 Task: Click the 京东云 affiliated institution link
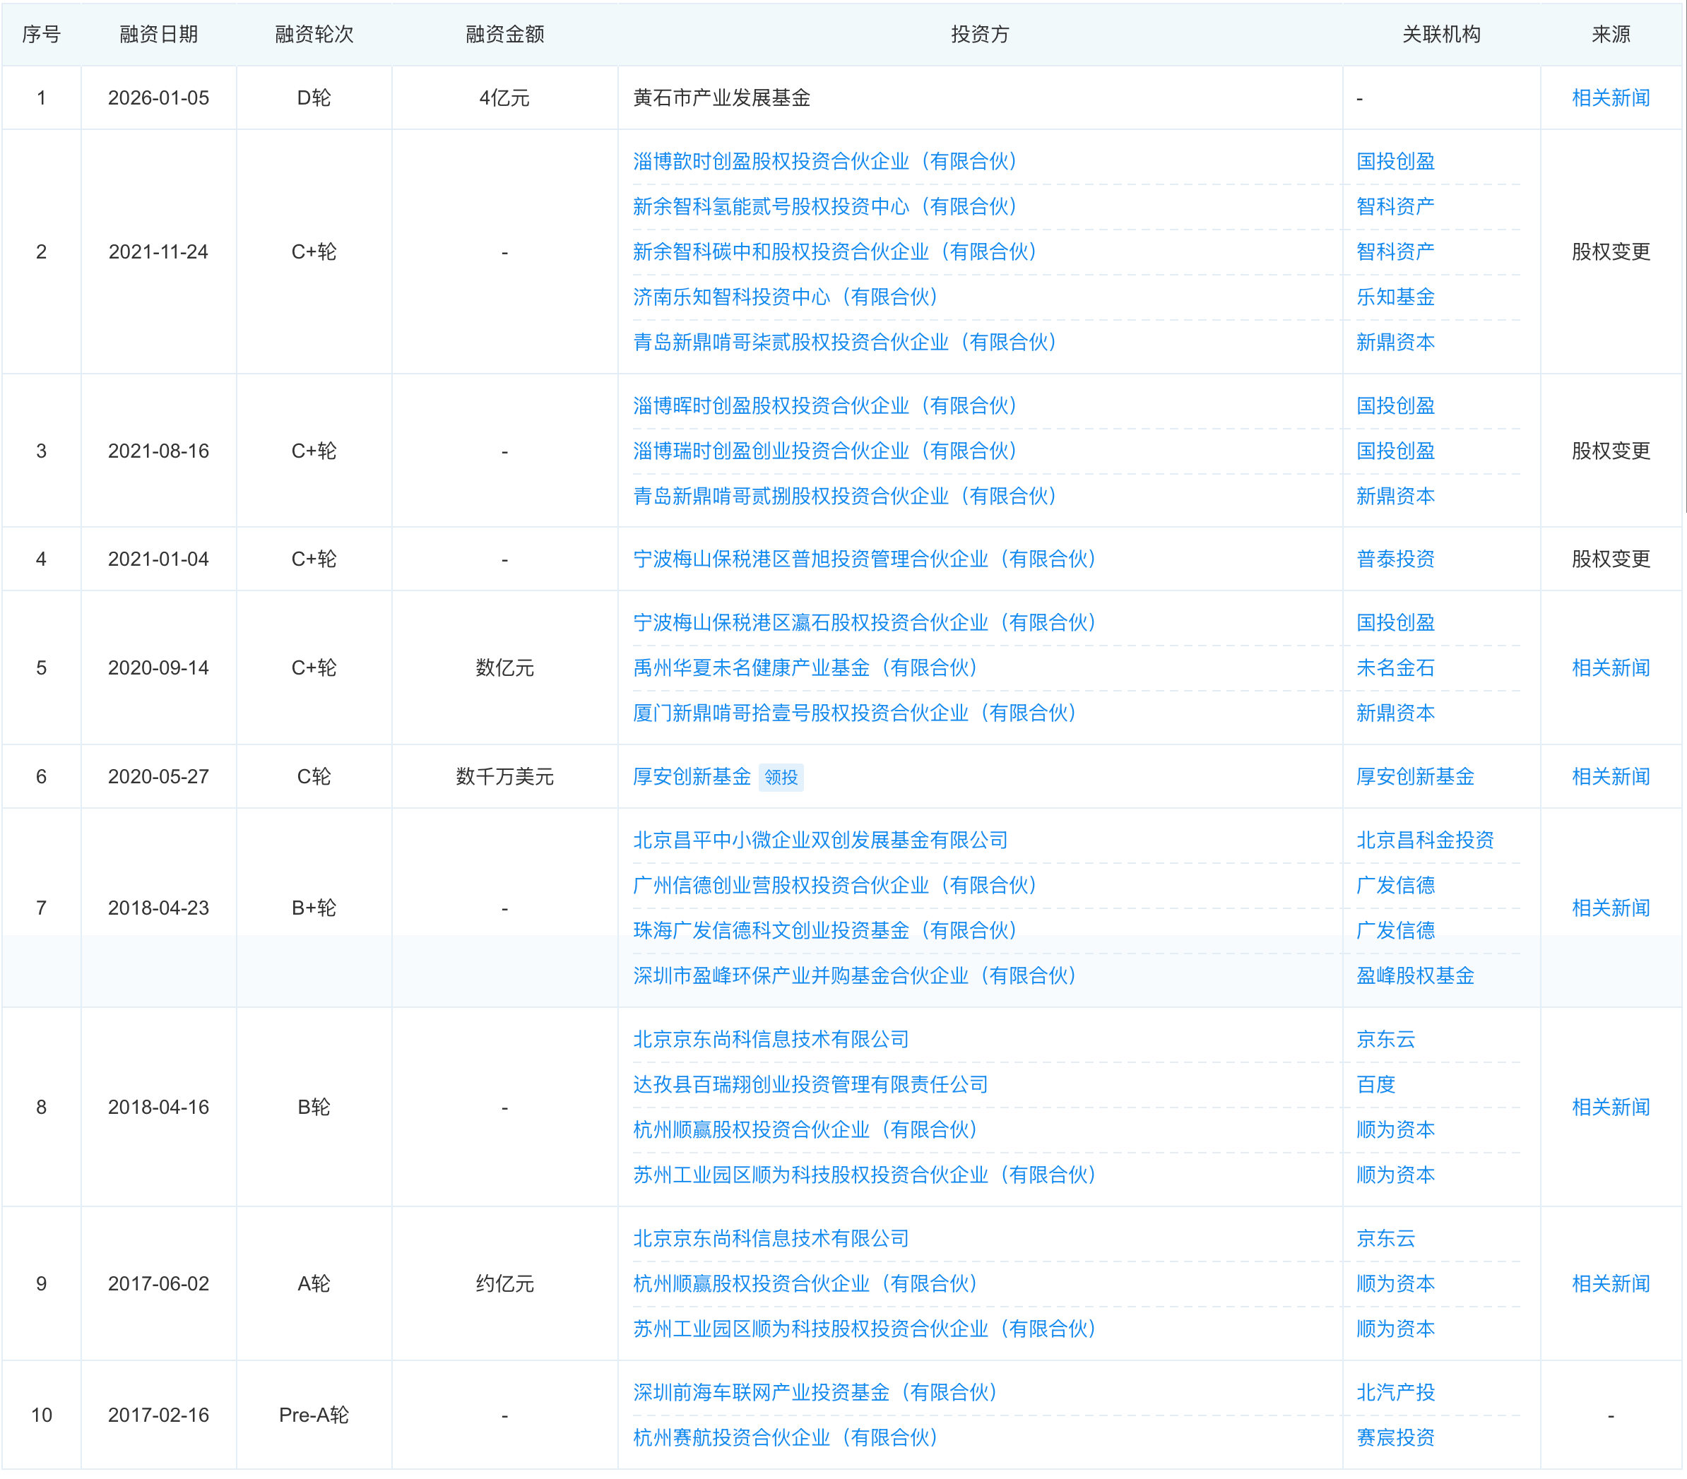click(1387, 1040)
